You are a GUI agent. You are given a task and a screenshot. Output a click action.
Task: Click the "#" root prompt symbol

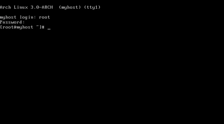click(43, 27)
